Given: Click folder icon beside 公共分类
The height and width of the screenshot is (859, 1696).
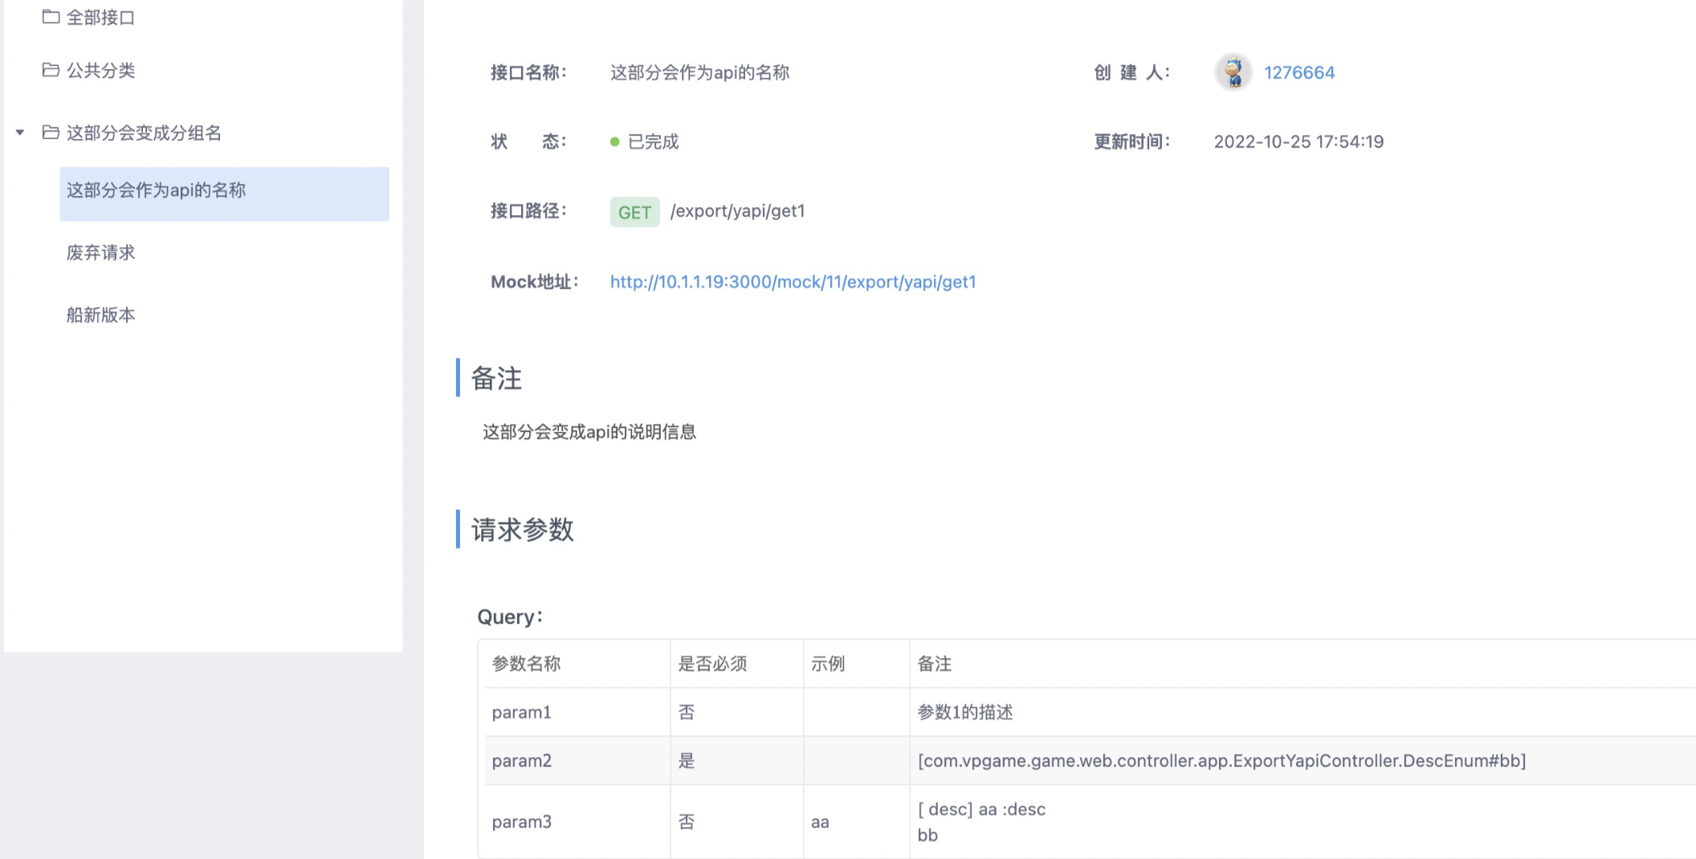Looking at the screenshot, I should [51, 71].
